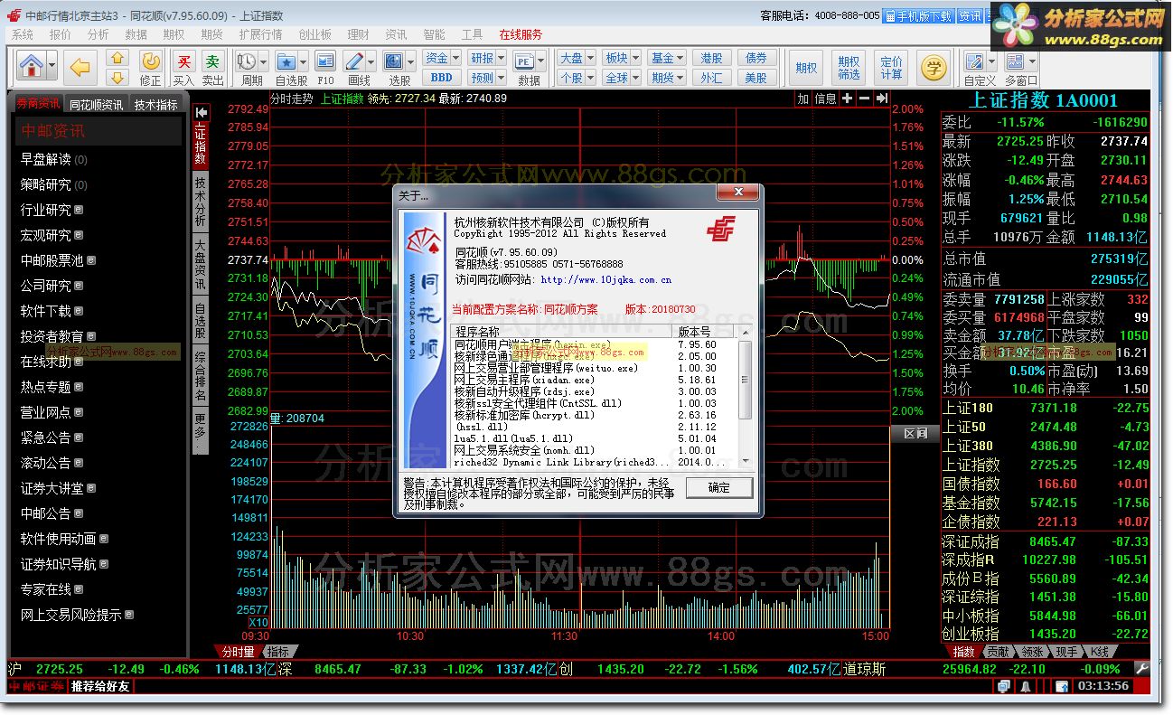Select the 技术分析 vertical tab
1173x715 pixels.
201,201
